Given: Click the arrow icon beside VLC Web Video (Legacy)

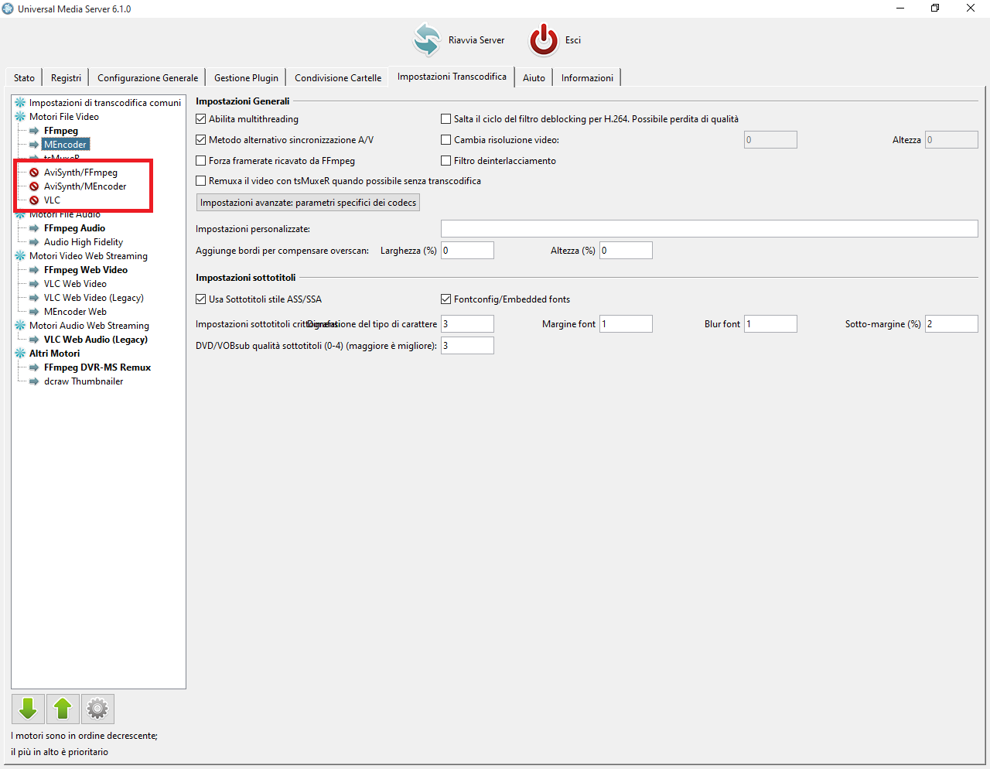Looking at the screenshot, I should pos(34,298).
